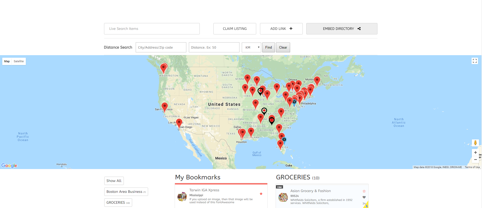Click the map pin in Washington state
Screen dimensions: 482x208
click(164, 68)
